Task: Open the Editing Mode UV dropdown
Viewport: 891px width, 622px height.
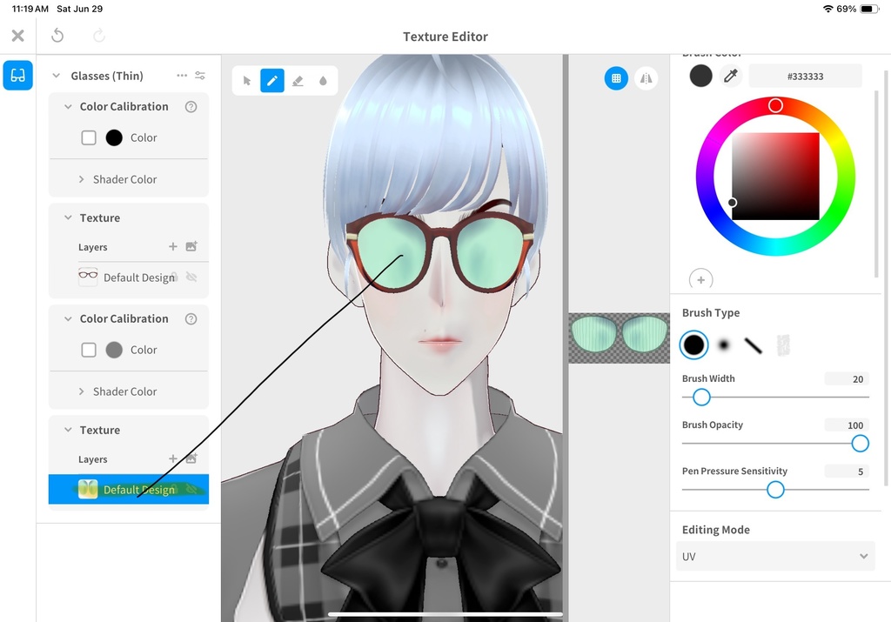Action: [775, 556]
